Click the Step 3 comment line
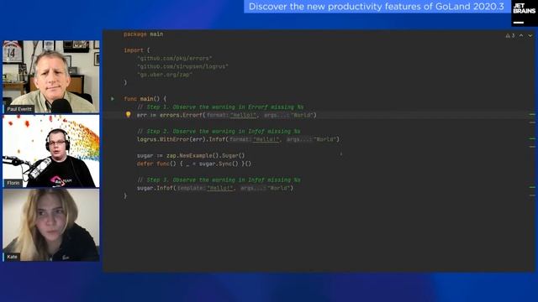 (219, 180)
